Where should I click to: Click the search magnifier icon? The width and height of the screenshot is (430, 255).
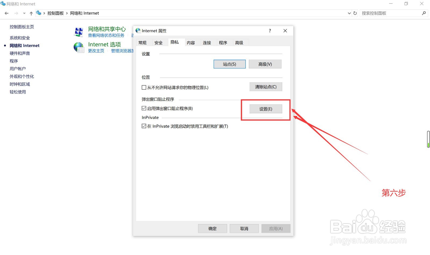(x=424, y=13)
